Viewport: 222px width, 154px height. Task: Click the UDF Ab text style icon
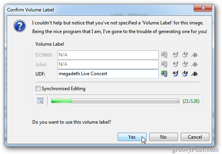194,74
